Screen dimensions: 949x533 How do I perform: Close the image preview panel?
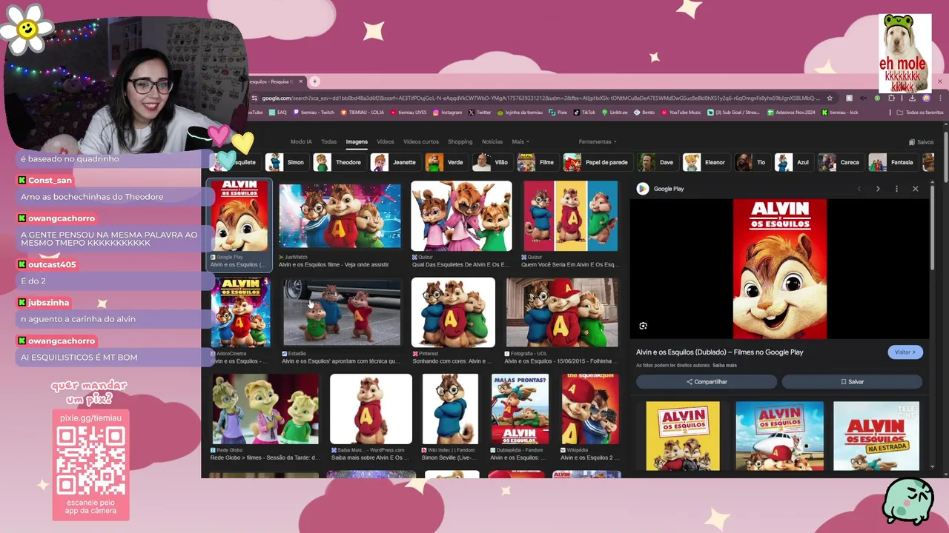point(915,189)
